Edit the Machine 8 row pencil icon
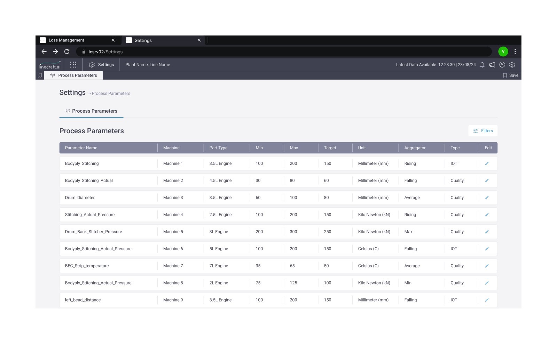557x344 pixels. (487, 283)
